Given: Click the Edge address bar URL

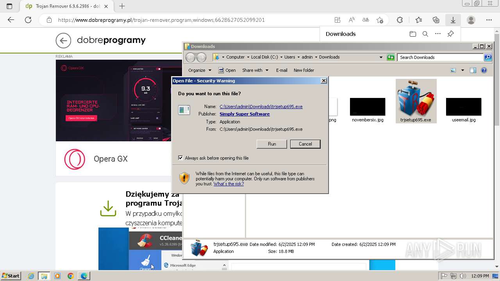Looking at the screenshot, I should (x=161, y=20).
